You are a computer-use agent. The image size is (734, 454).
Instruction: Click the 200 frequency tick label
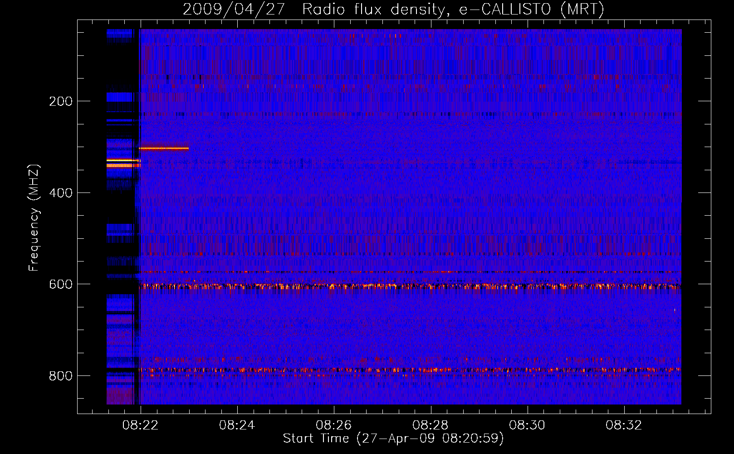pos(60,101)
